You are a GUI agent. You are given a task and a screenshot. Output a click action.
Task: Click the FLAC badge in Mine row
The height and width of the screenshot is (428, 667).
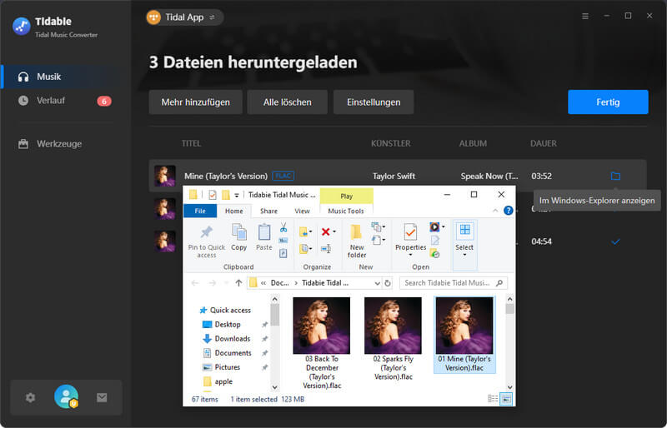(x=283, y=176)
